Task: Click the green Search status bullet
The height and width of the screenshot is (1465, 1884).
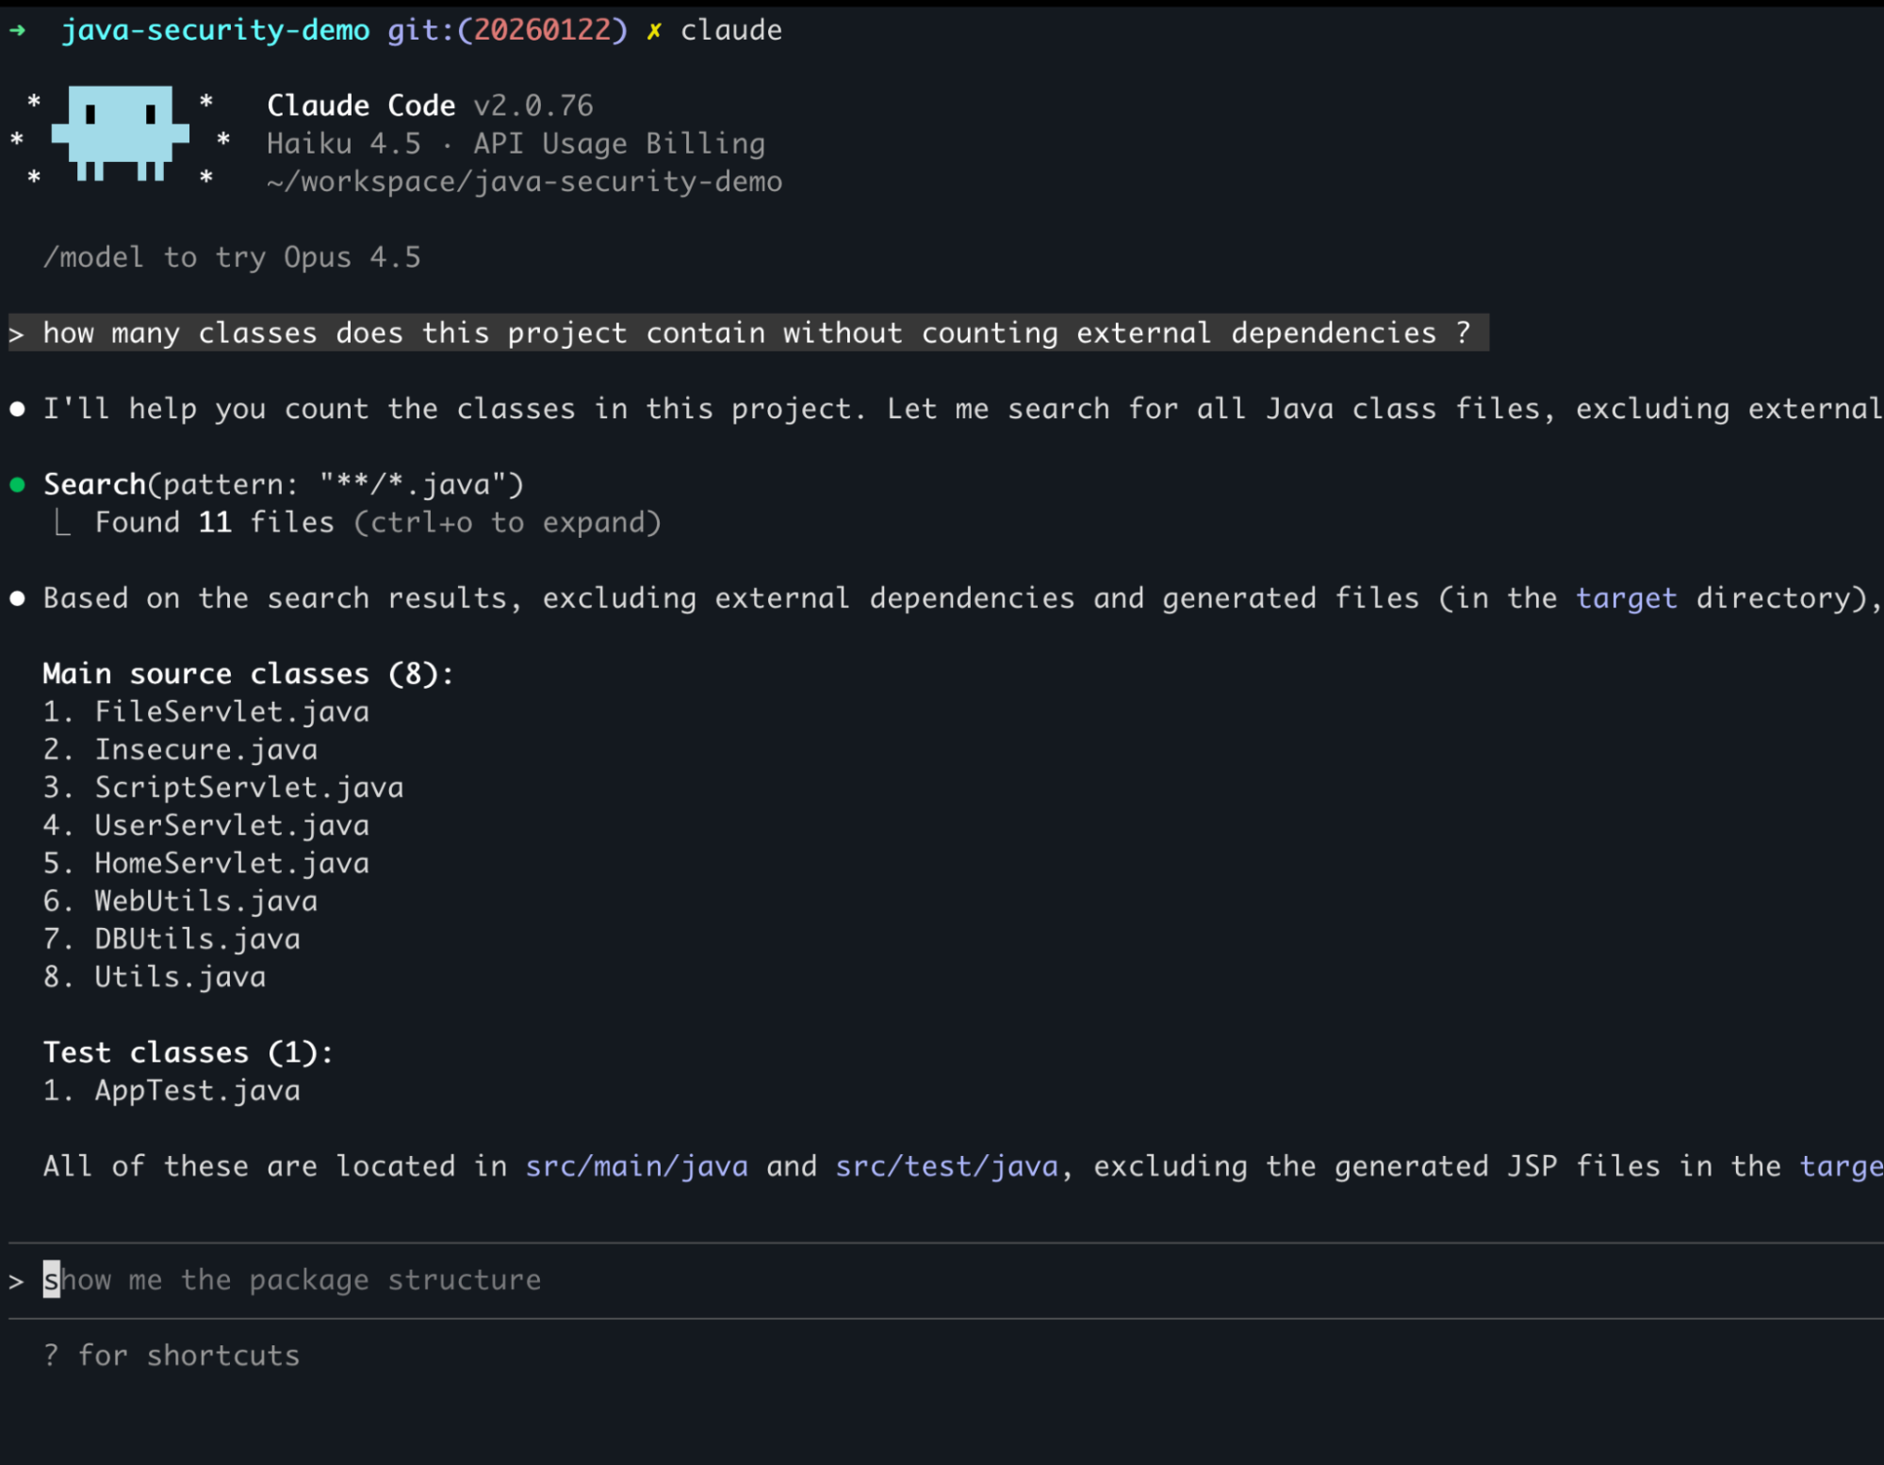Action: click(x=17, y=485)
